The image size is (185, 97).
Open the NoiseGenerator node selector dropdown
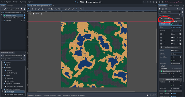coord(170,12)
